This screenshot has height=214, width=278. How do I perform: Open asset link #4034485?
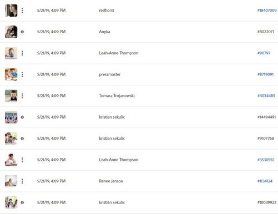(266, 95)
